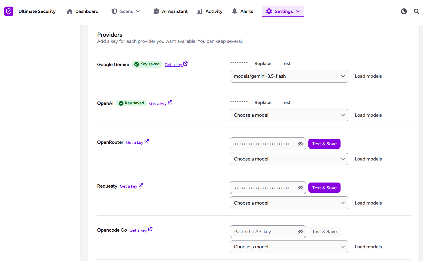Click Test & Save for Requesty
Screen dimensions: 423x261
(324, 188)
